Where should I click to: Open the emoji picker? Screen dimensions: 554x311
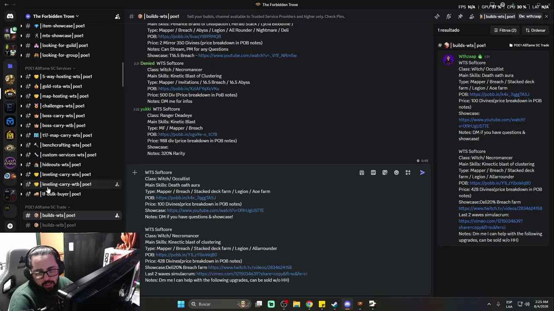396,173
